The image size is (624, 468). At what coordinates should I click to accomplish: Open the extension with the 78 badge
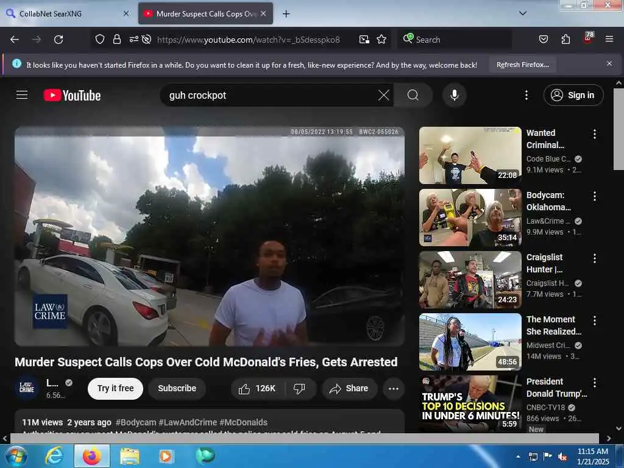coord(588,38)
